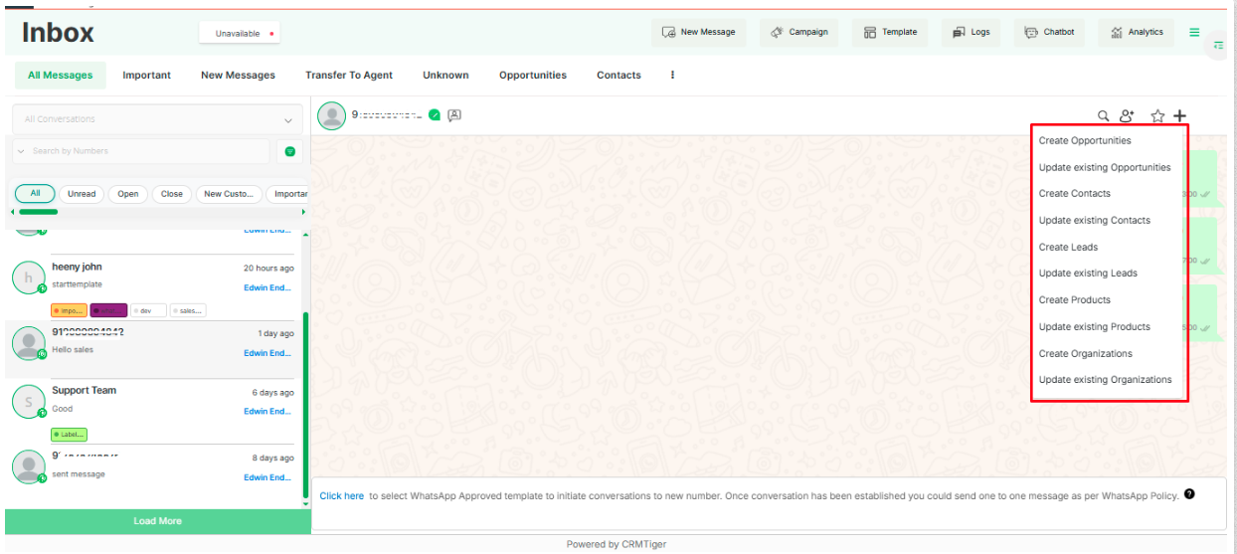Choose Create Organizations from menu
The image size is (1237, 554).
click(x=1086, y=353)
